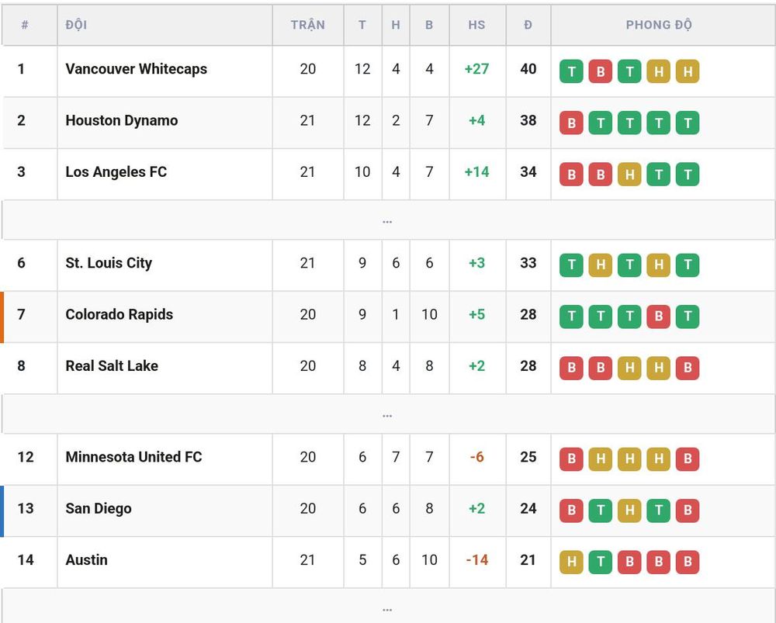This screenshot has width=776, height=623.
Task: Click Vancouver Whitecaps' red B form badge
Action: (x=601, y=71)
